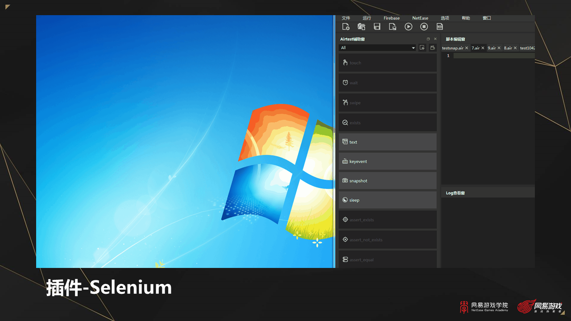The image size is (571, 321).
Task: Click the sleep command button
Action: [387, 200]
